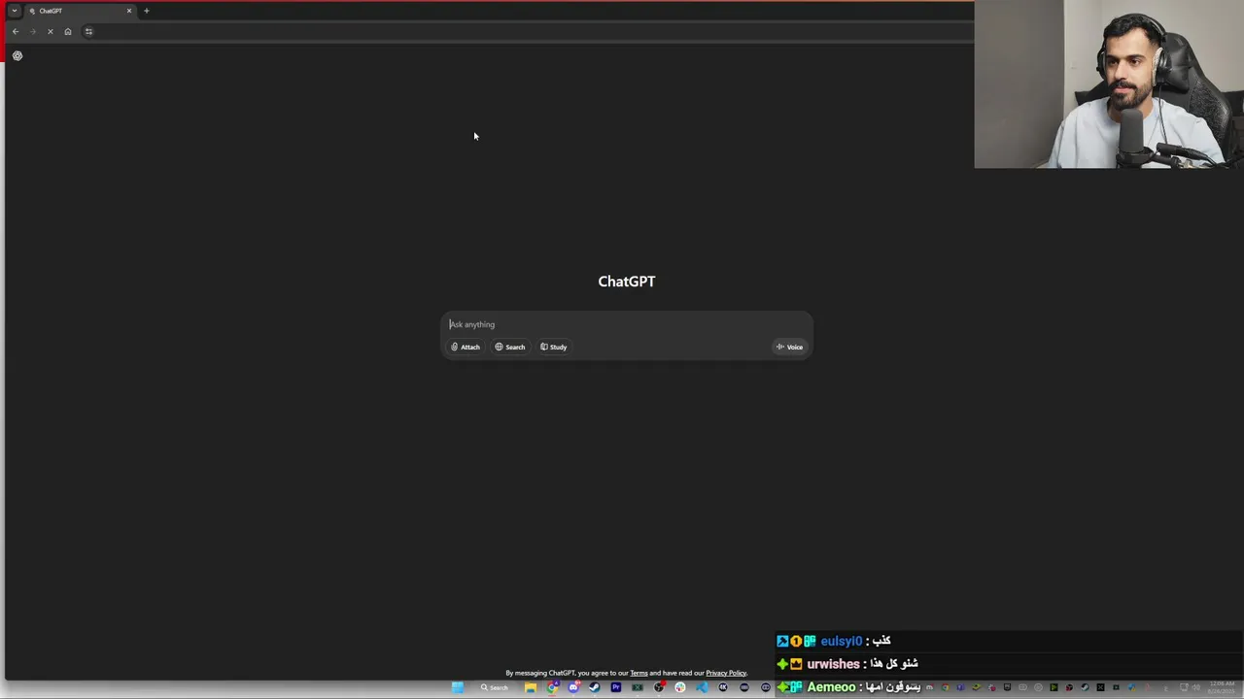Open Adobe Premiere Pro from the taskbar
This screenshot has width=1244, height=699.
616,687
